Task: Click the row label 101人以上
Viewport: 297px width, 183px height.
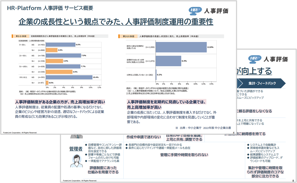Action: coord(23,77)
